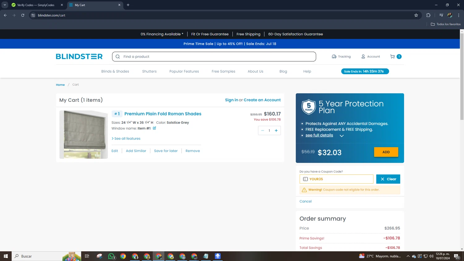464x261 pixels.
Task: Click the search magnifier icon
Action: [x=118, y=57]
